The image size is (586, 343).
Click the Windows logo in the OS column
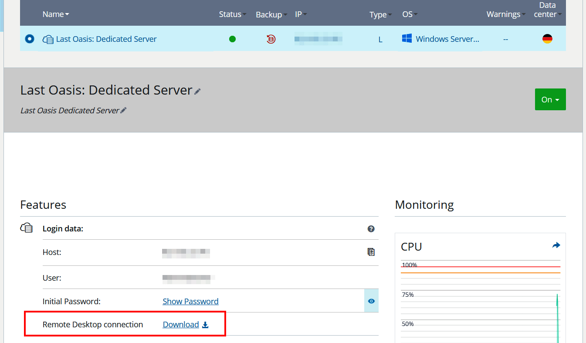[407, 39]
